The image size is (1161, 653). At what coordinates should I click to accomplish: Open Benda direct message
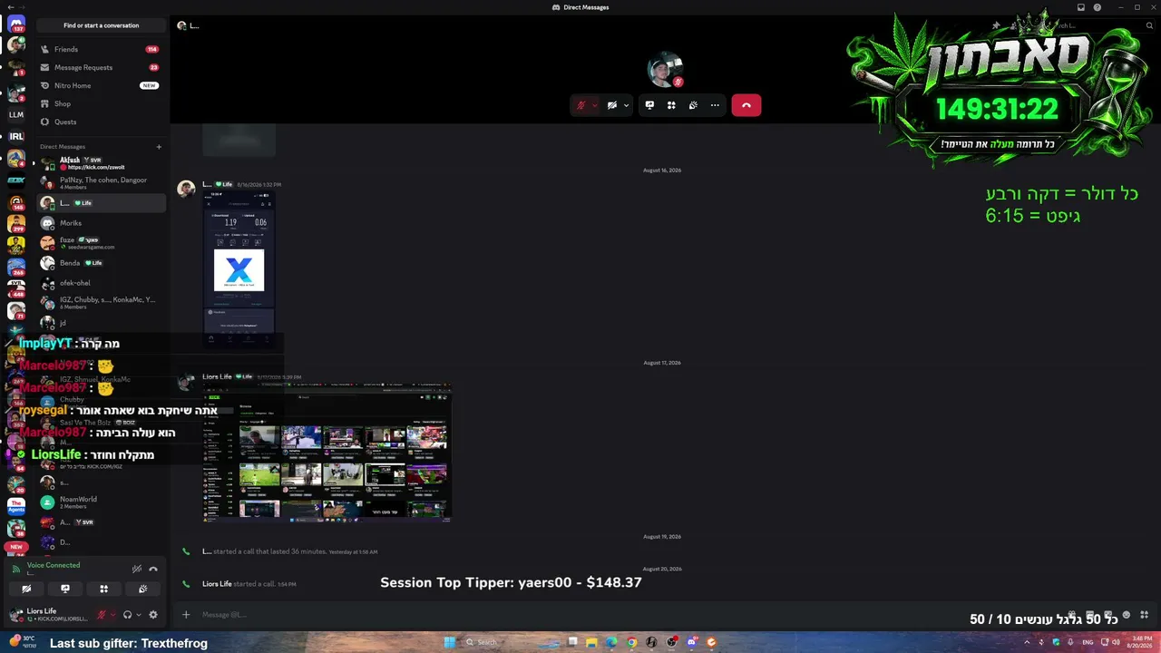tap(101, 263)
